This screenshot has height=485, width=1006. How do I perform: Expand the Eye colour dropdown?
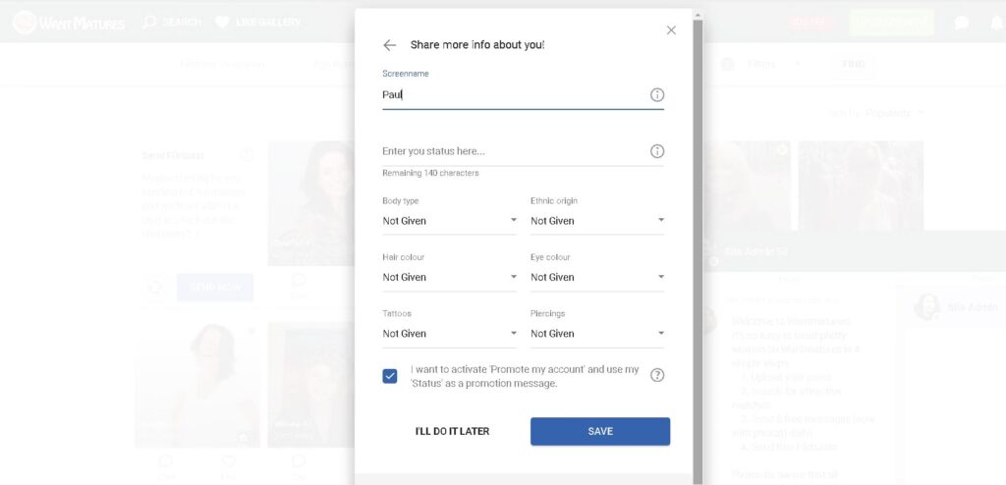tap(597, 277)
